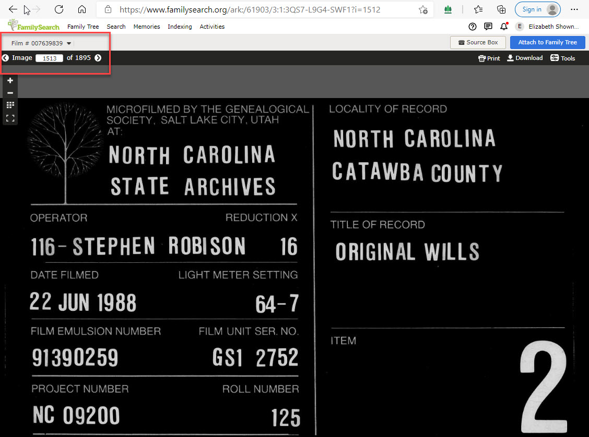This screenshot has height=437, width=589.
Task: Enter full screen viewing mode
Action: 10,118
